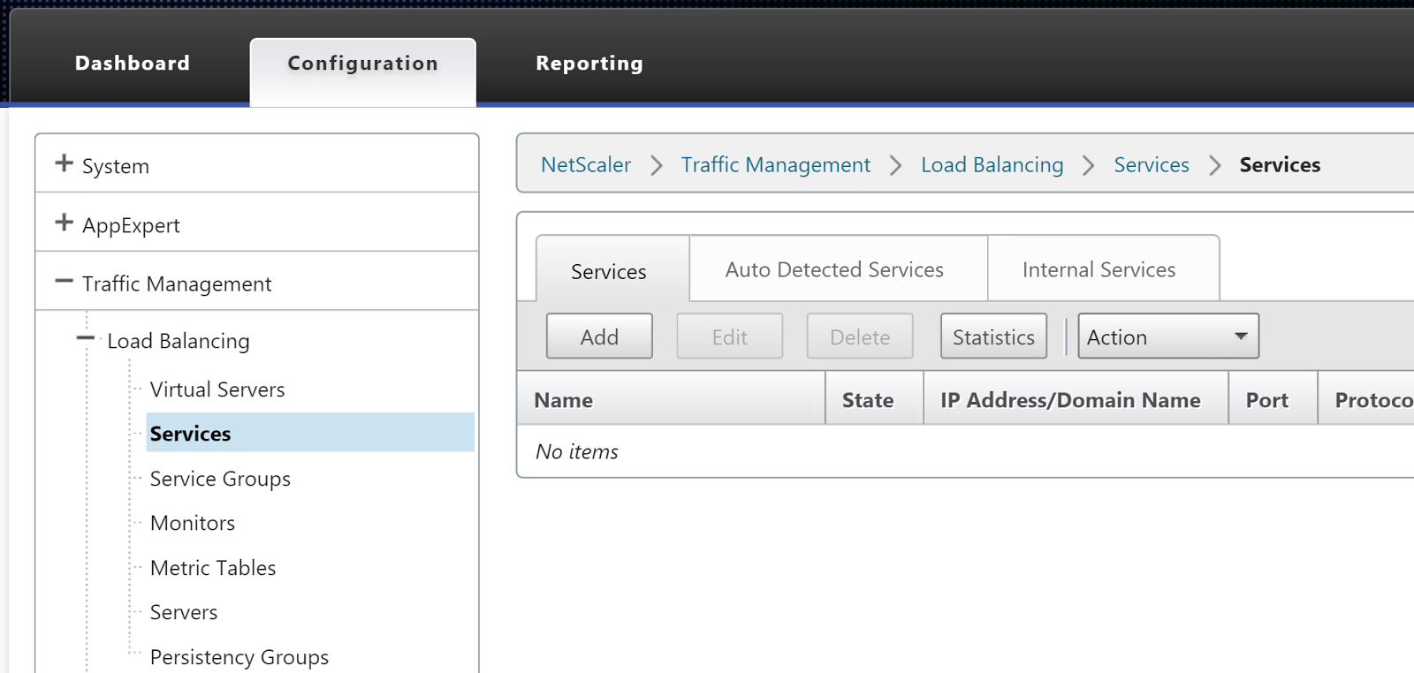
Task: Open the Action dropdown menu
Action: (1168, 336)
